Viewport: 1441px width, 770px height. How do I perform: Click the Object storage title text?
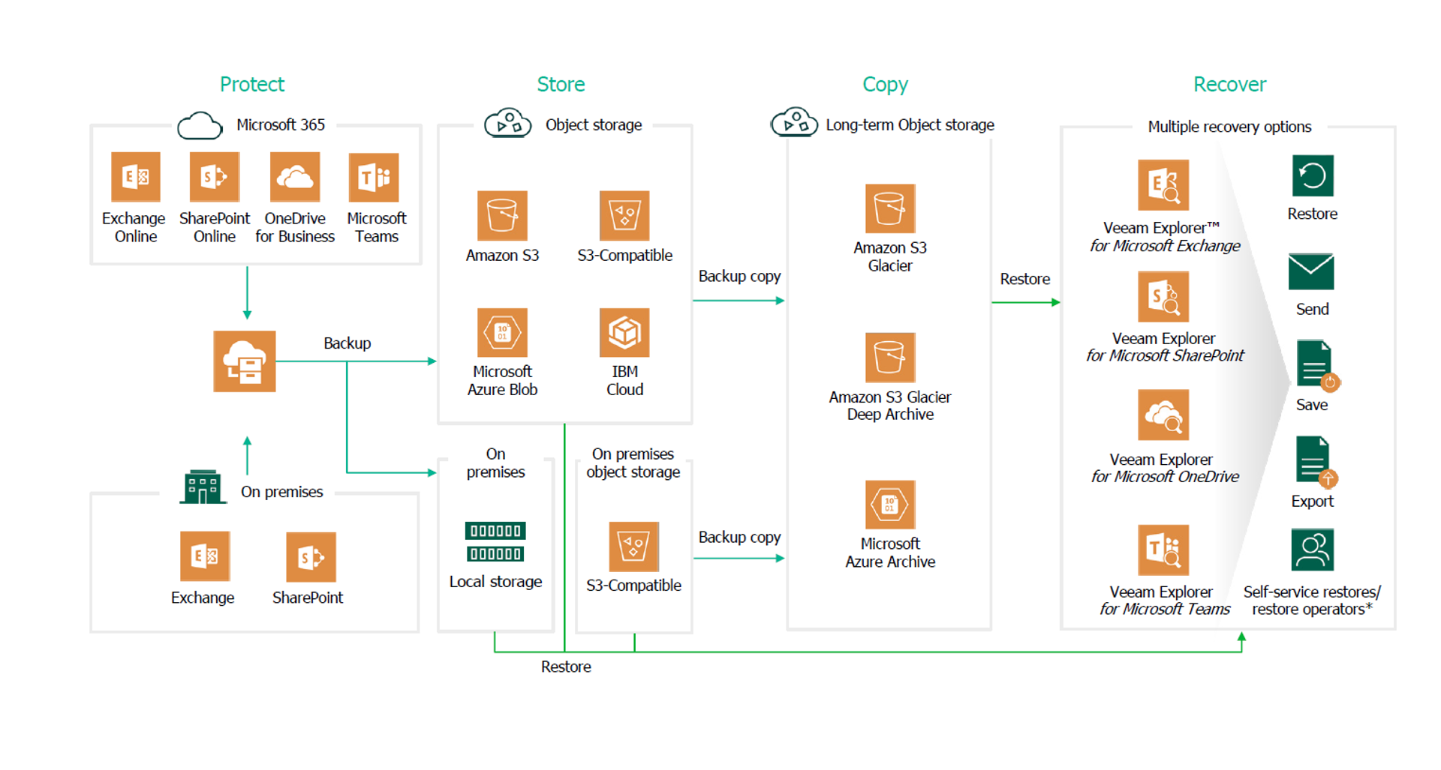click(594, 125)
